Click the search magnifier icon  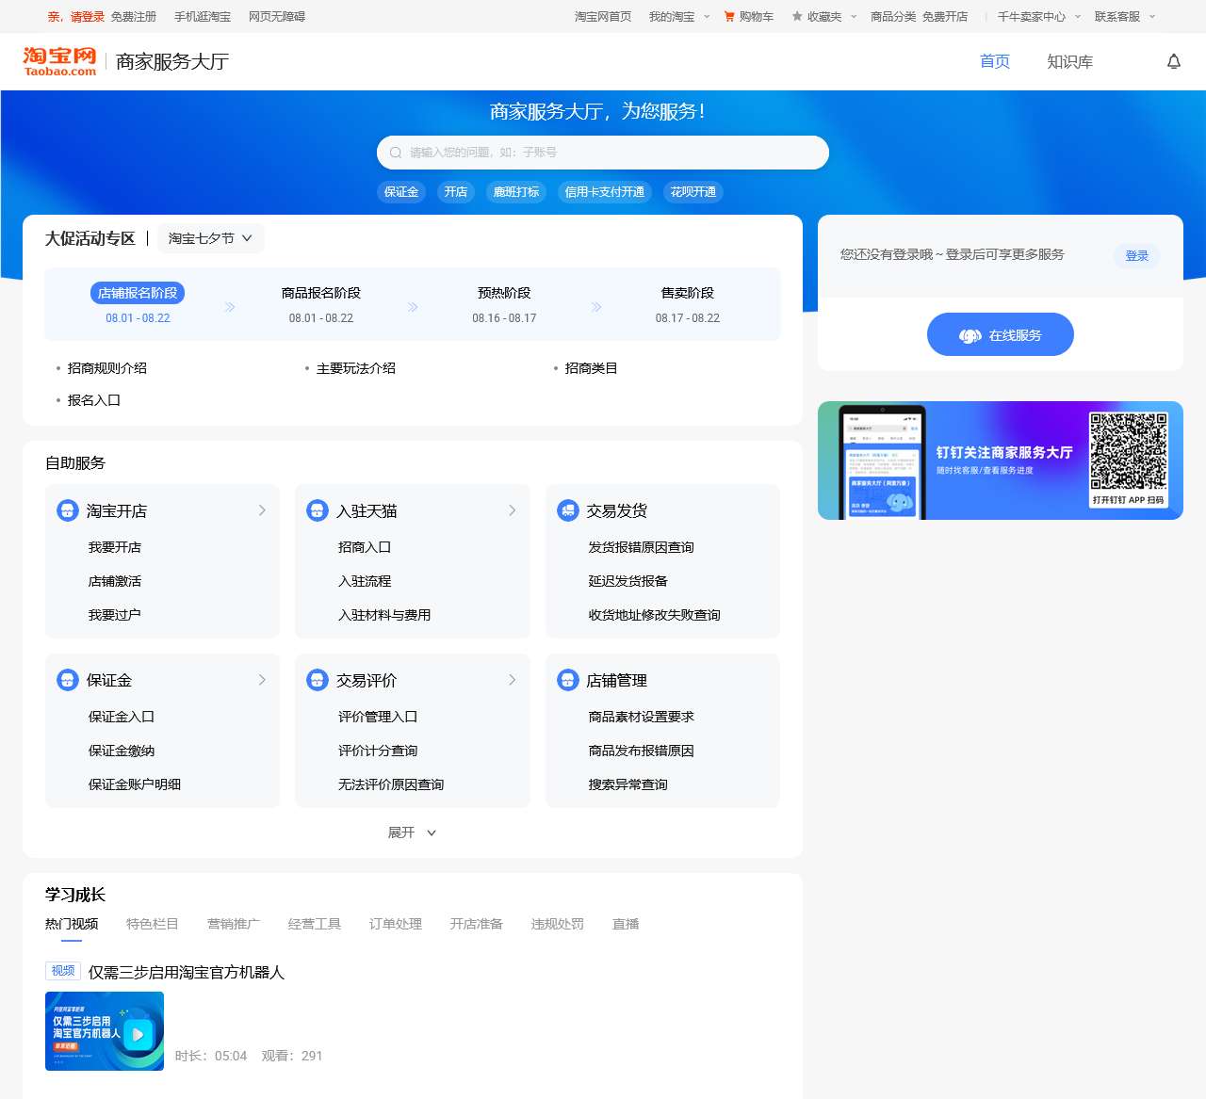(x=396, y=153)
